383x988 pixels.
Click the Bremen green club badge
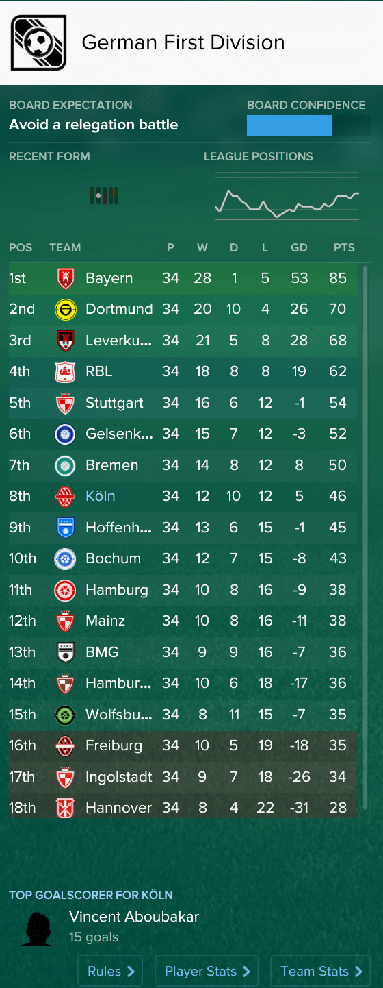(65, 465)
